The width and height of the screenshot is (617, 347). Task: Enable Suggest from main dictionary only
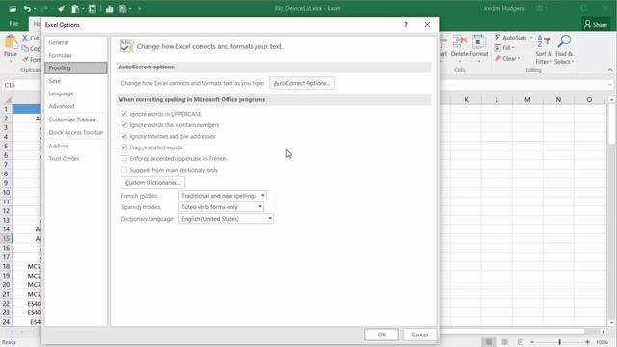click(x=124, y=170)
